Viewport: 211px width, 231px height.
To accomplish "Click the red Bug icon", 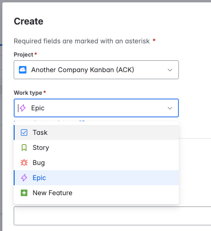I will 24,163.
